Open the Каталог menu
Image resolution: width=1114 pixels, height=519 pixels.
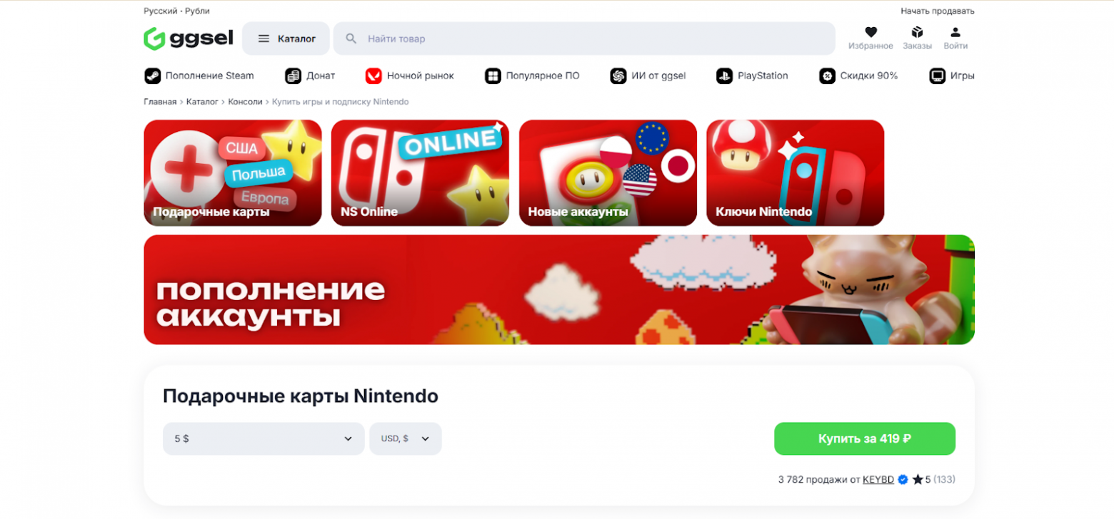click(286, 38)
